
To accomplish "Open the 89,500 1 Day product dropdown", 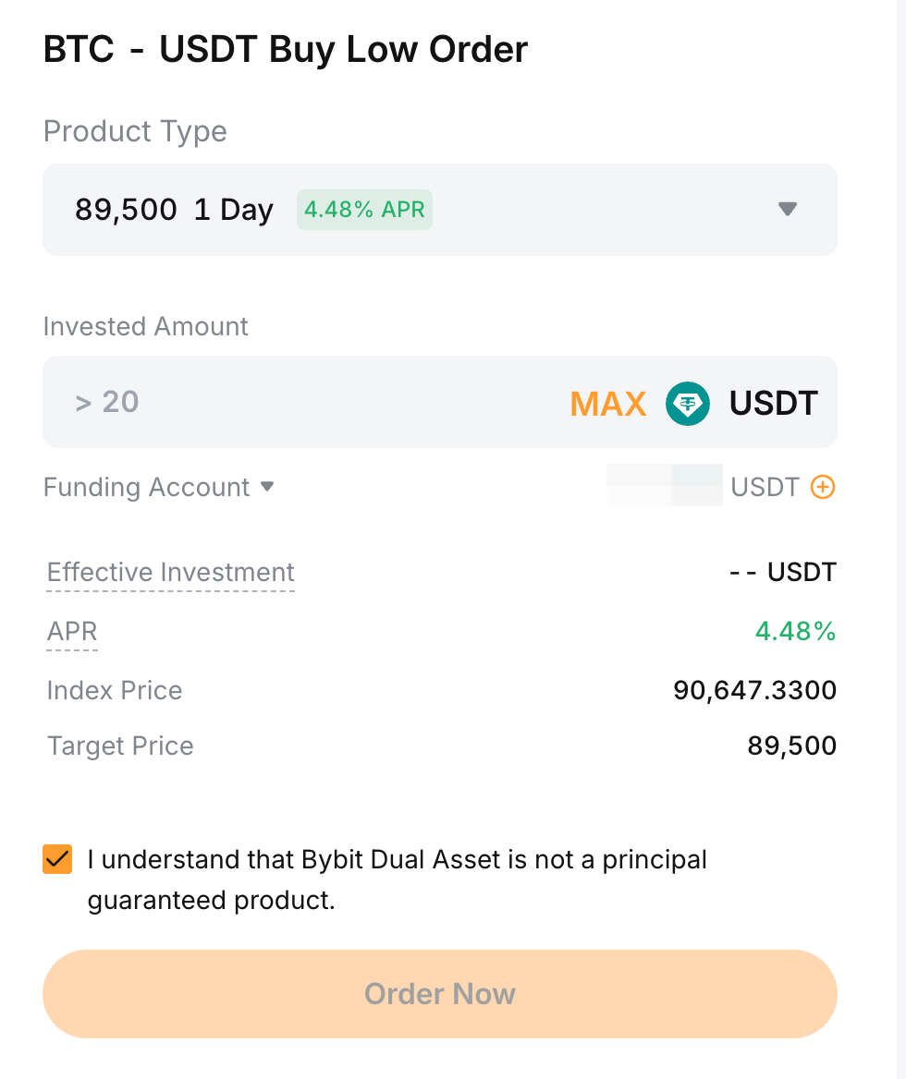I will click(440, 210).
